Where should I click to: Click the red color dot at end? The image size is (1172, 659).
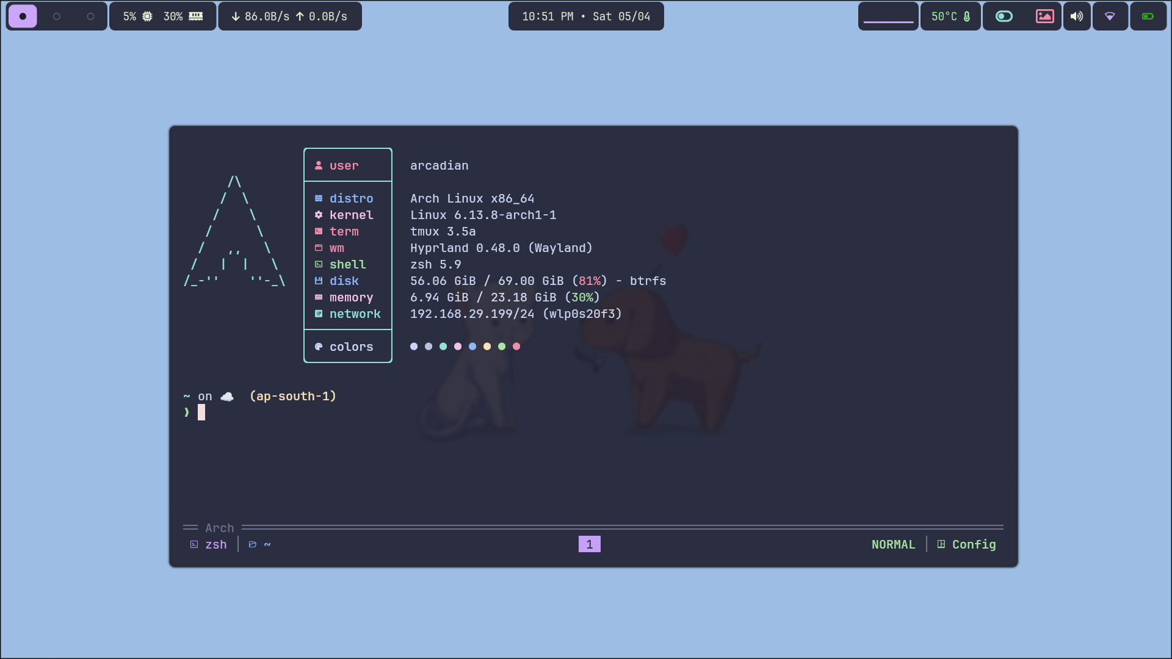click(x=516, y=346)
